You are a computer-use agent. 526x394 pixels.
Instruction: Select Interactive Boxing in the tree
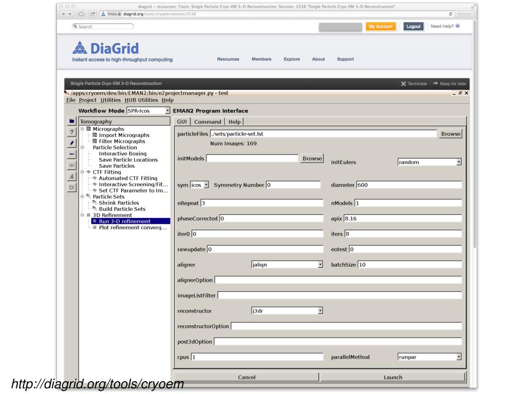[x=123, y=154]
